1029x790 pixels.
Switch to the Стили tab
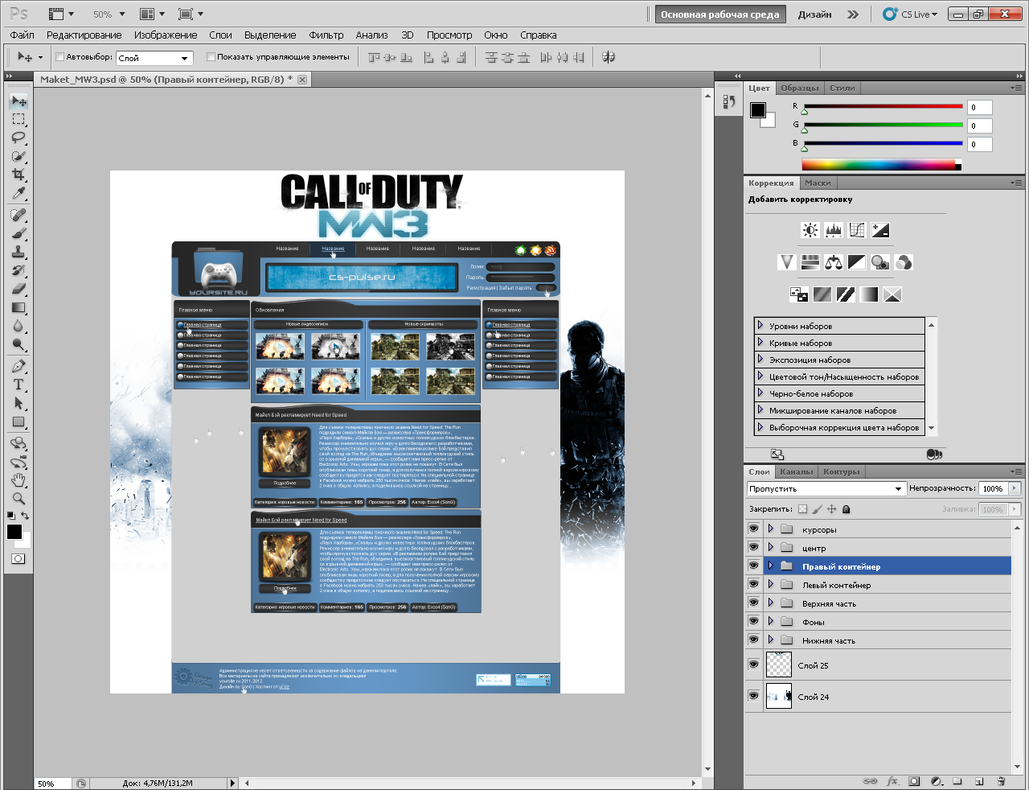tap(842, 88)
